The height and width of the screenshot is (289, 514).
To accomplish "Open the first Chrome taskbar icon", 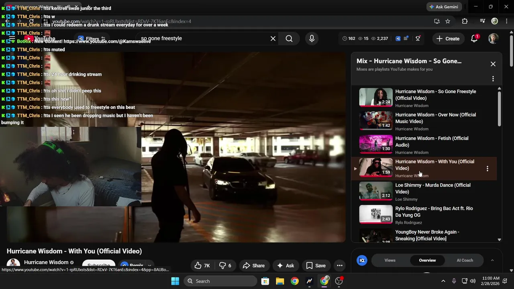I will point(295,281).
